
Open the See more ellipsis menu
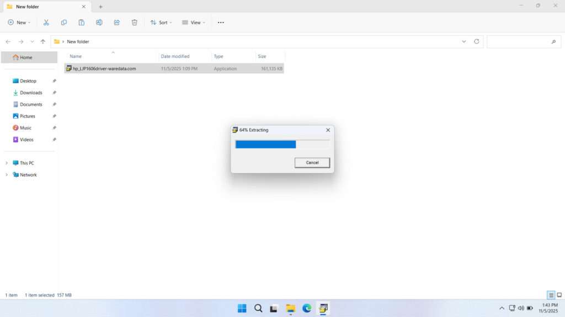pos(221,22)
